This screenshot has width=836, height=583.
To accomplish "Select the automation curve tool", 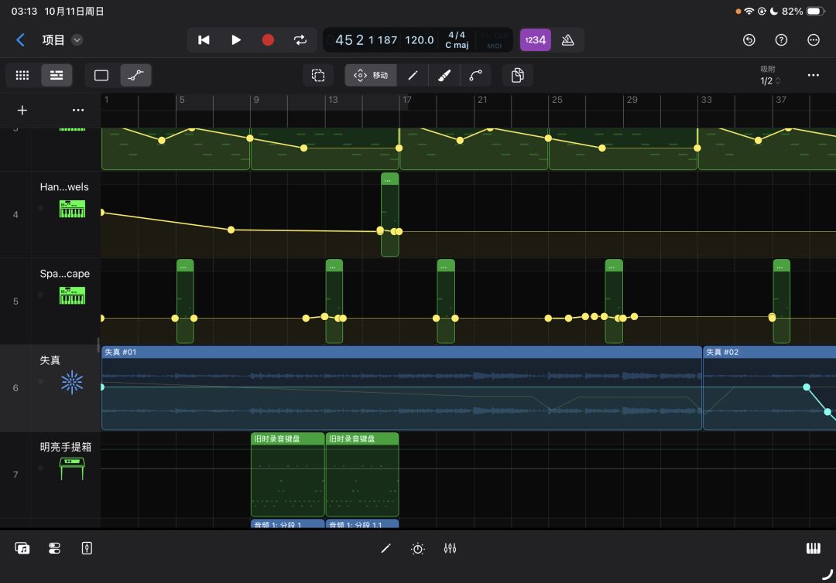I will click(475, 75).
